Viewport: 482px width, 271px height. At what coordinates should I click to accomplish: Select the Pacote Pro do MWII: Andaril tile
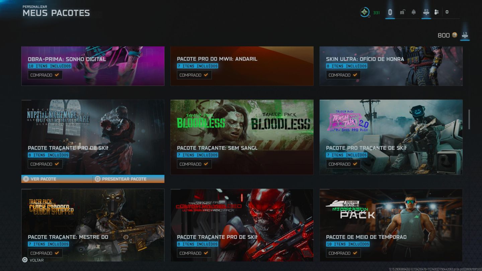[x=242, y=66]
